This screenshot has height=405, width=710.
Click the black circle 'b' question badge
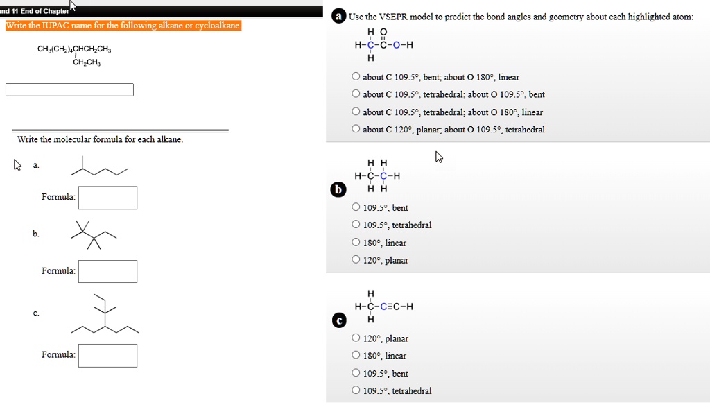(338, 189)
